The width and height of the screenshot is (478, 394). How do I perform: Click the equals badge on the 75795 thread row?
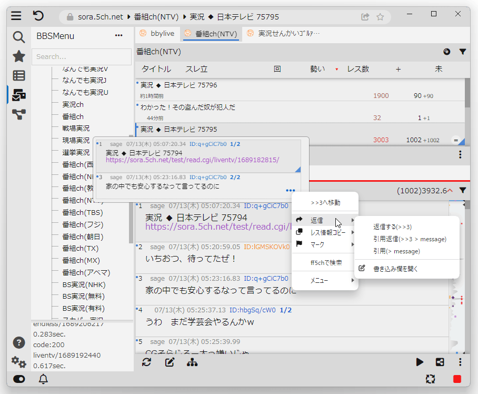pyautogui.click(x=456, y=140)
